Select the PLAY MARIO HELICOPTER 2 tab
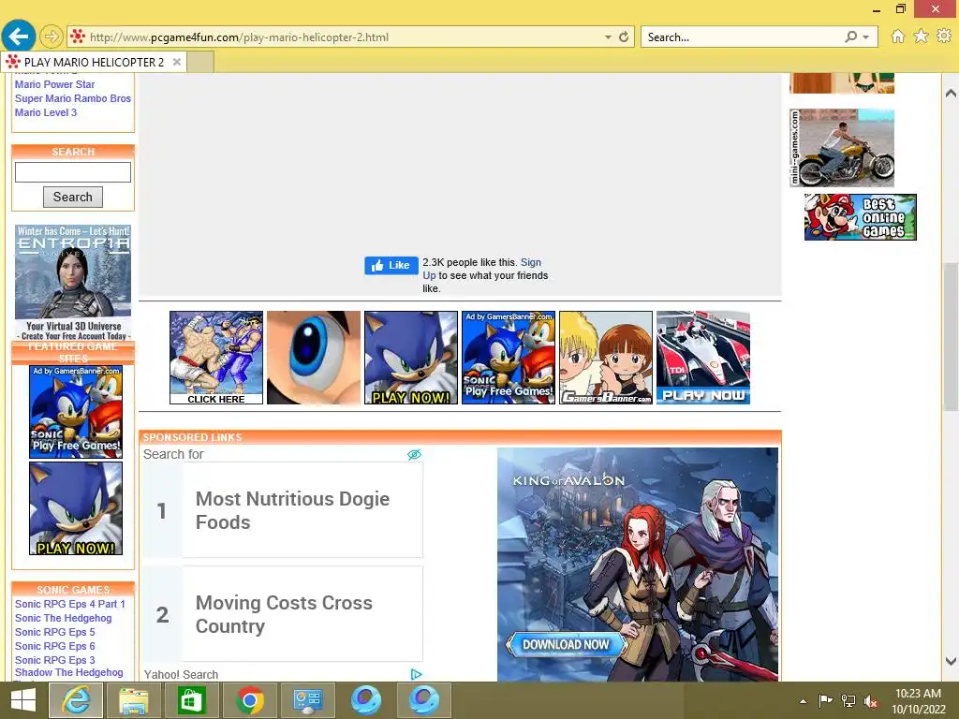This screenshot has width=959, height=719. 94,63
